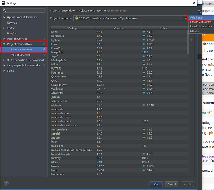The image size is (214, 190).
Task: Click the OK button
Action: [156, 184]
